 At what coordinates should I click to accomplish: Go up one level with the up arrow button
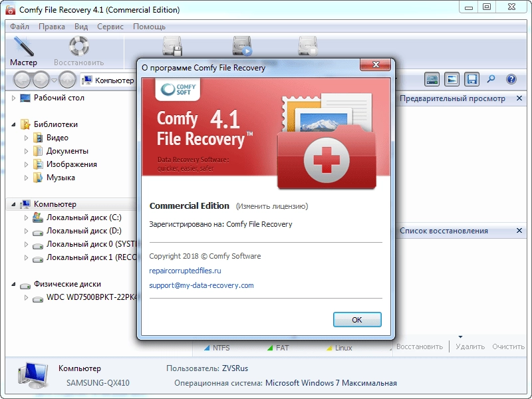point(67,80)
